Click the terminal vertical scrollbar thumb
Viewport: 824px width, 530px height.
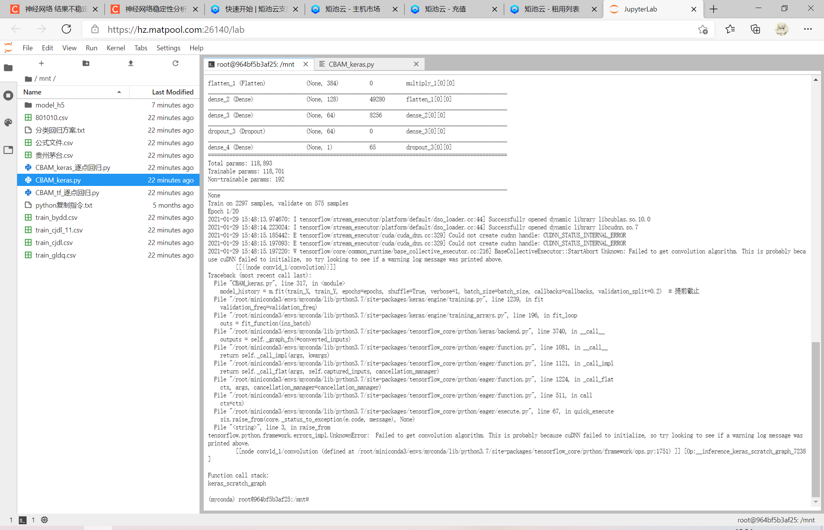click(x=815, y=419)
